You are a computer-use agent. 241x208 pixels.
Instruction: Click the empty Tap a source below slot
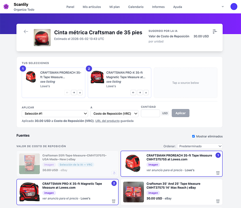click(x=186, y=83)
